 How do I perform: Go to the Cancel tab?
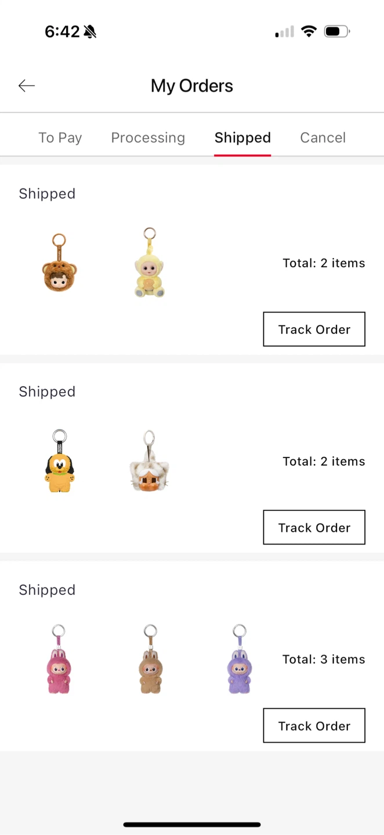point(323,138)
